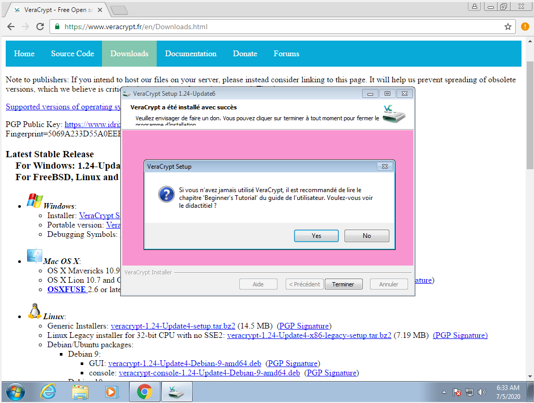Close the VeraCrypt browser tab
Image resolution: width=534 pixels, height=403 pixels.
[100, 10]
